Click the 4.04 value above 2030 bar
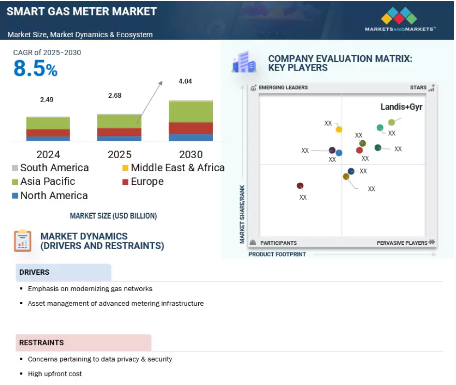The width and height of the screenshot is (456, 385). click(185, 81)
